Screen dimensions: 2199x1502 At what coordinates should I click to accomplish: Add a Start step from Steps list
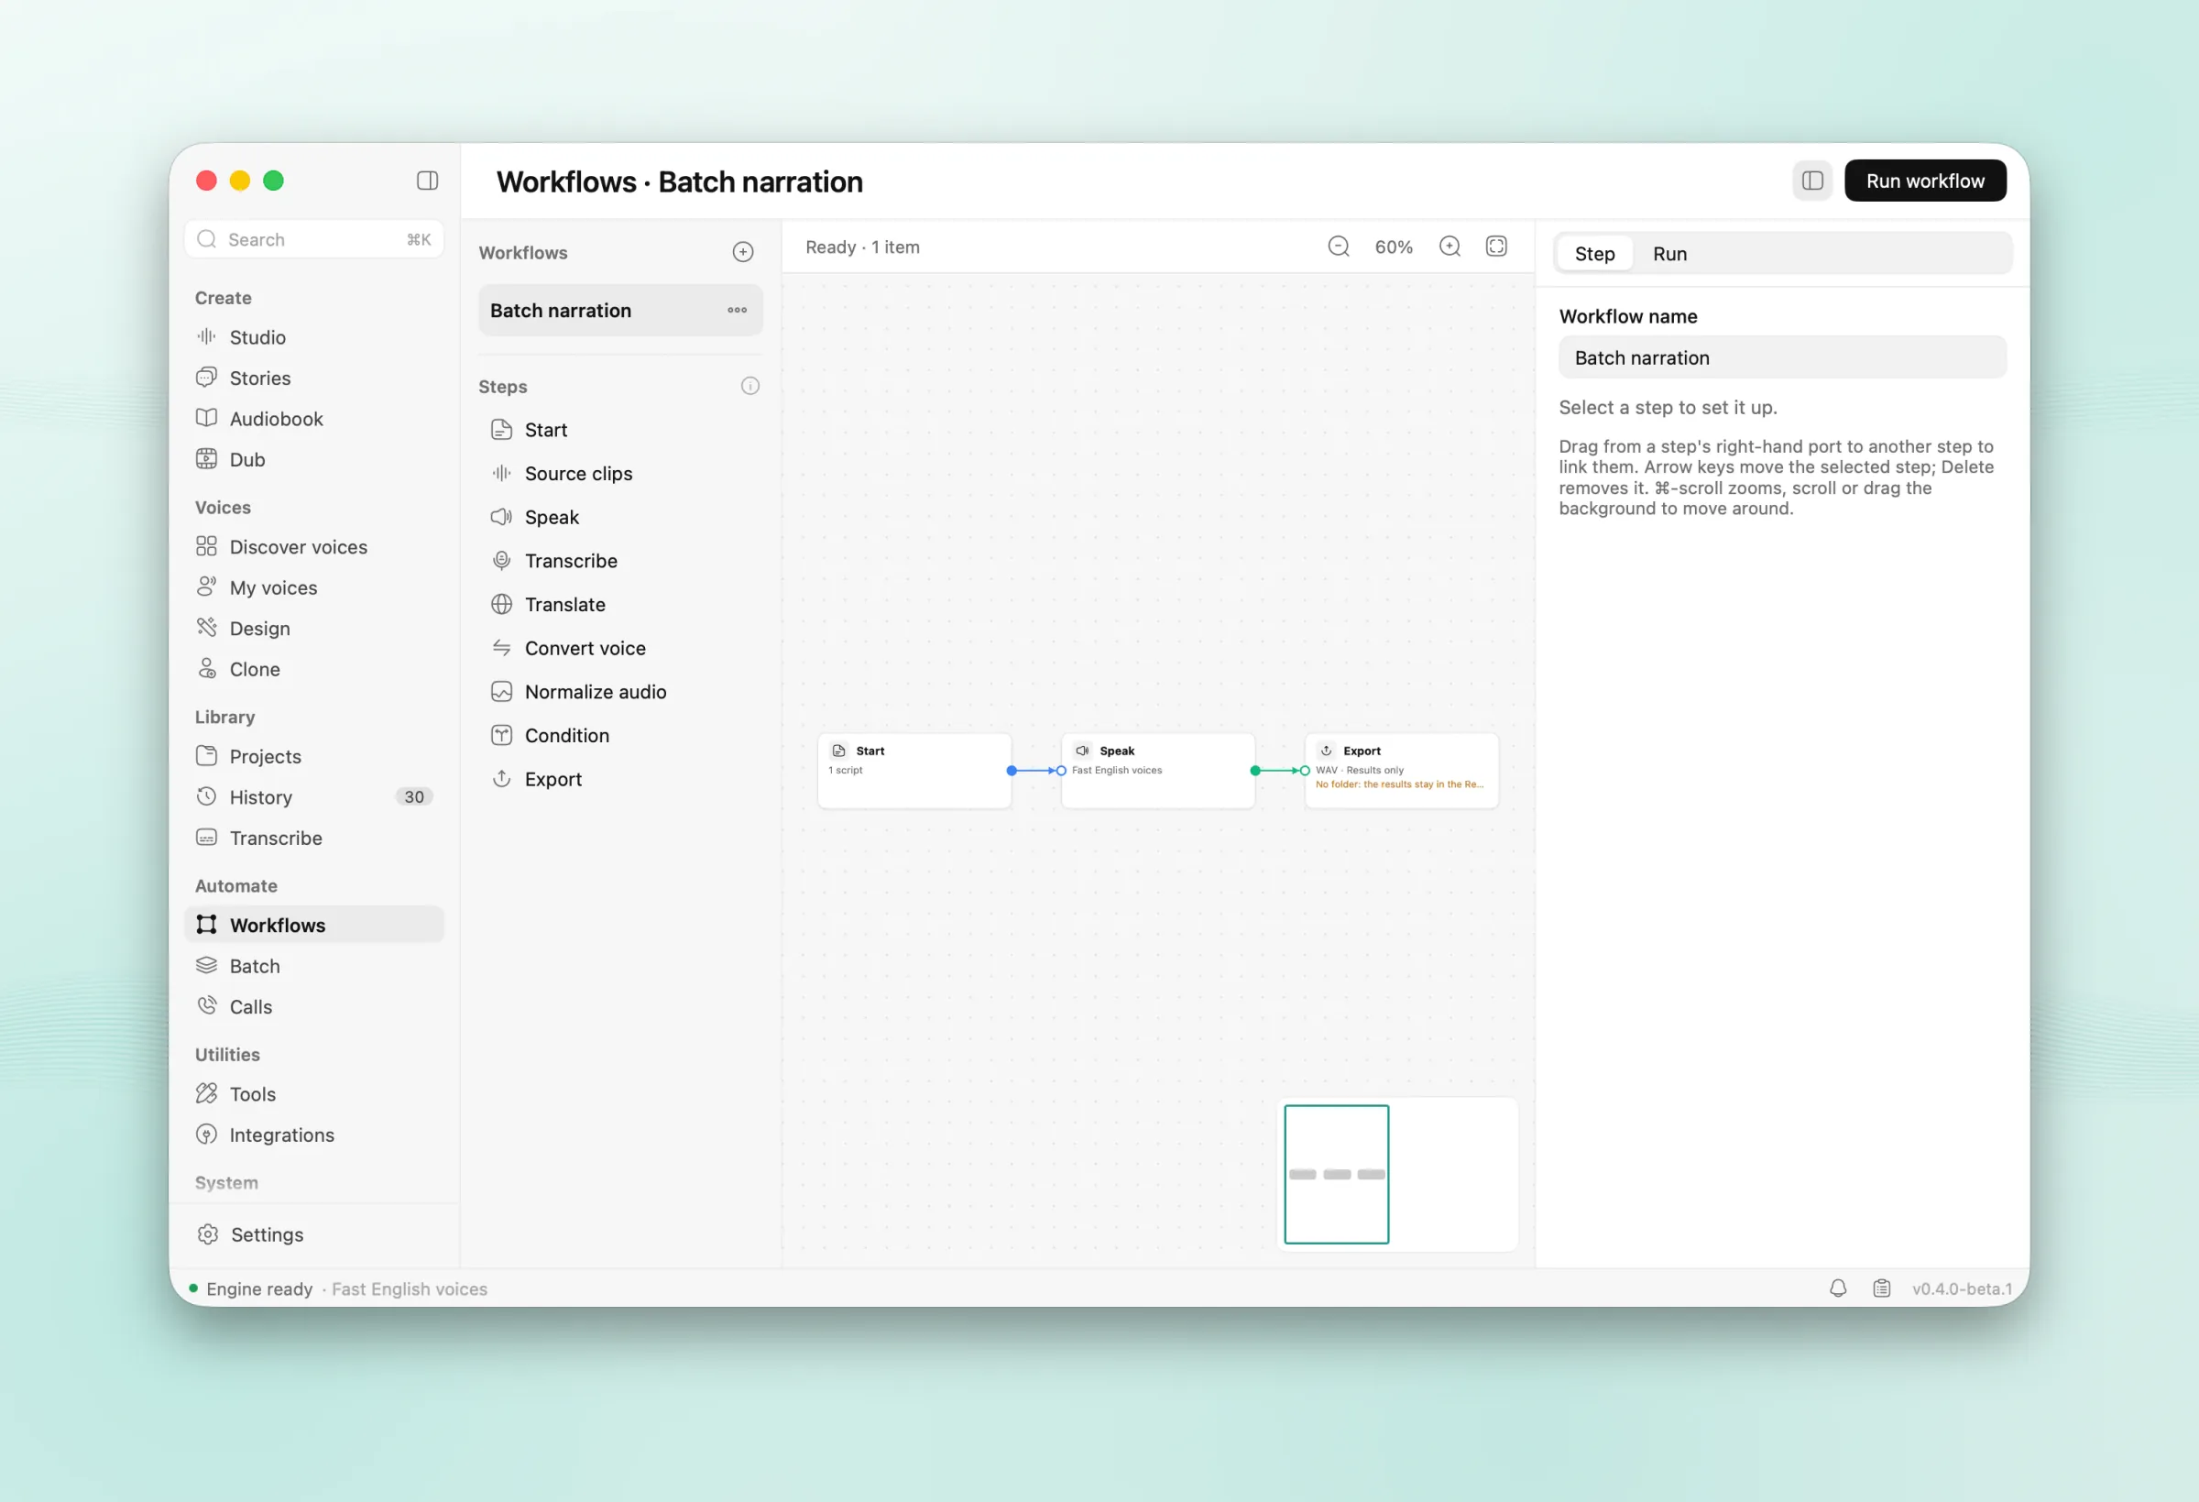click(620, 430)
